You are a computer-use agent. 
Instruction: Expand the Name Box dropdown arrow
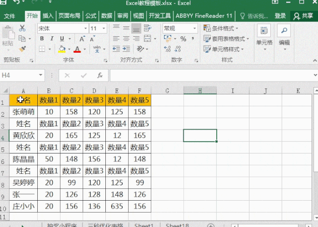tap(41, 75)
